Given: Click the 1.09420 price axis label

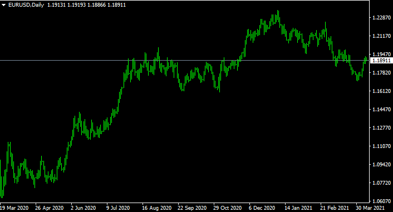Looking at the screenshot, I should tap(382, 164).
